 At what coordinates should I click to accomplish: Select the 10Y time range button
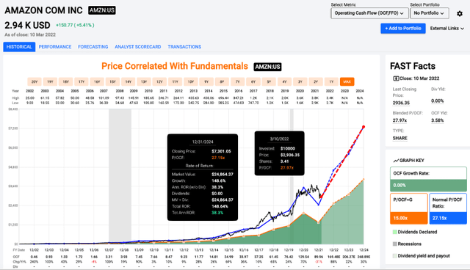coord(191,81)
